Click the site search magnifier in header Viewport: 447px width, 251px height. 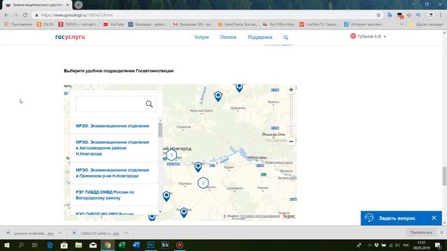(x=286, y=37)
